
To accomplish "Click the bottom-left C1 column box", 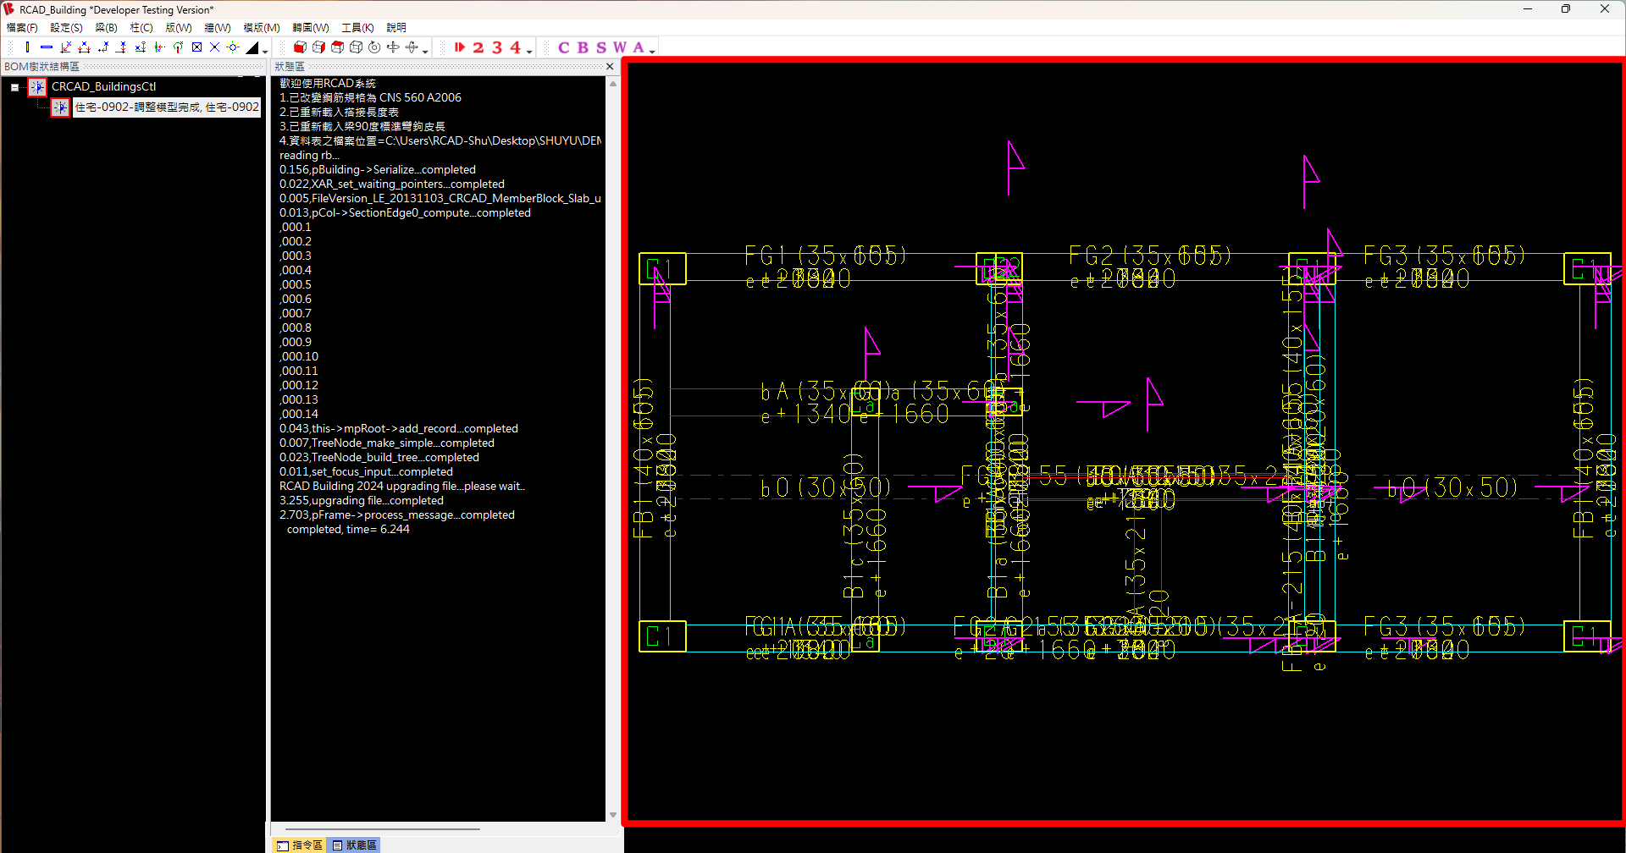I will [662, 636].
